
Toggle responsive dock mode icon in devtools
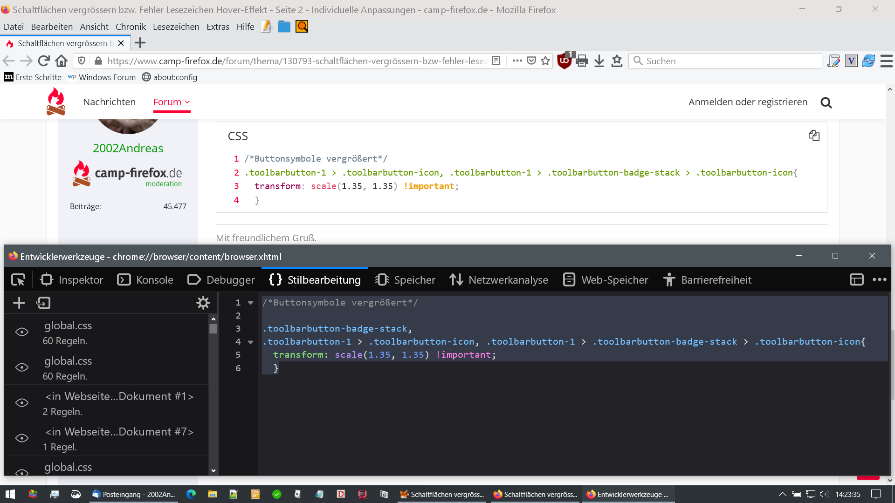point(856,280)
